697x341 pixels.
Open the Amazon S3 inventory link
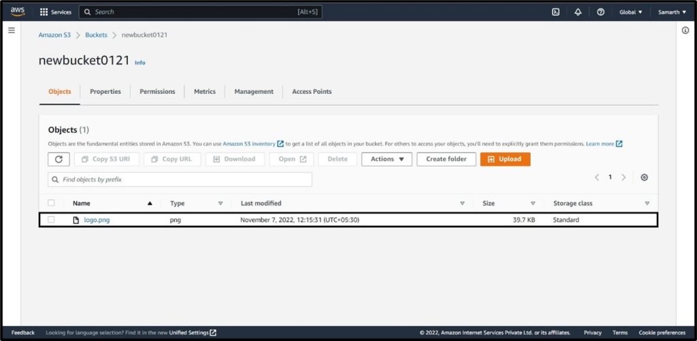[249, 144]
